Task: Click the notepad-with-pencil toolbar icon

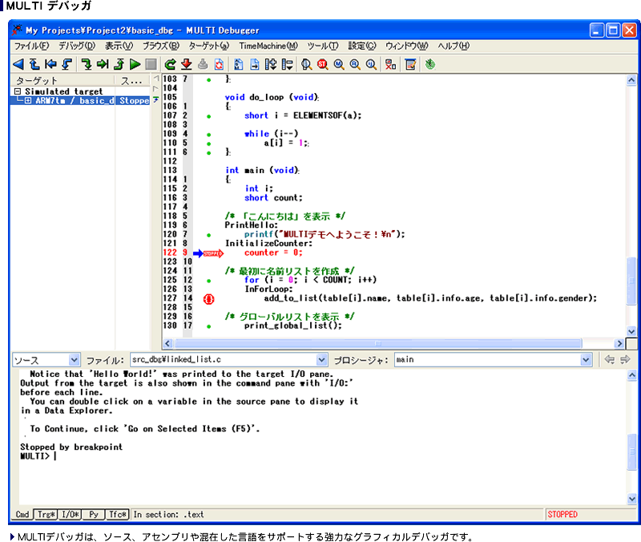Action: click(410, 64)
